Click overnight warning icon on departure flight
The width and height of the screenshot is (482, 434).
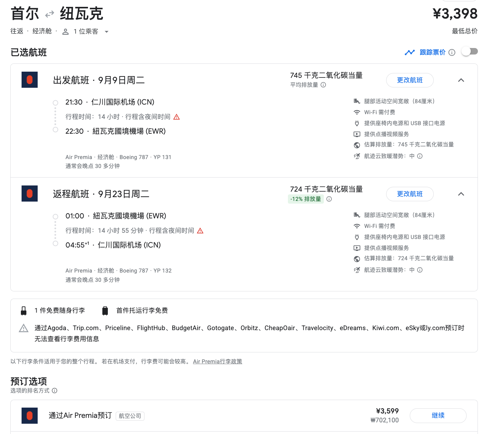[177, 117]
